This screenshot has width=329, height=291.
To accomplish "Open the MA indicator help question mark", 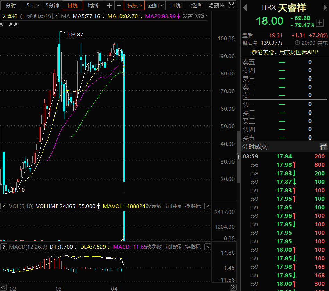I will pyautogui.click(x=56, y=16).
